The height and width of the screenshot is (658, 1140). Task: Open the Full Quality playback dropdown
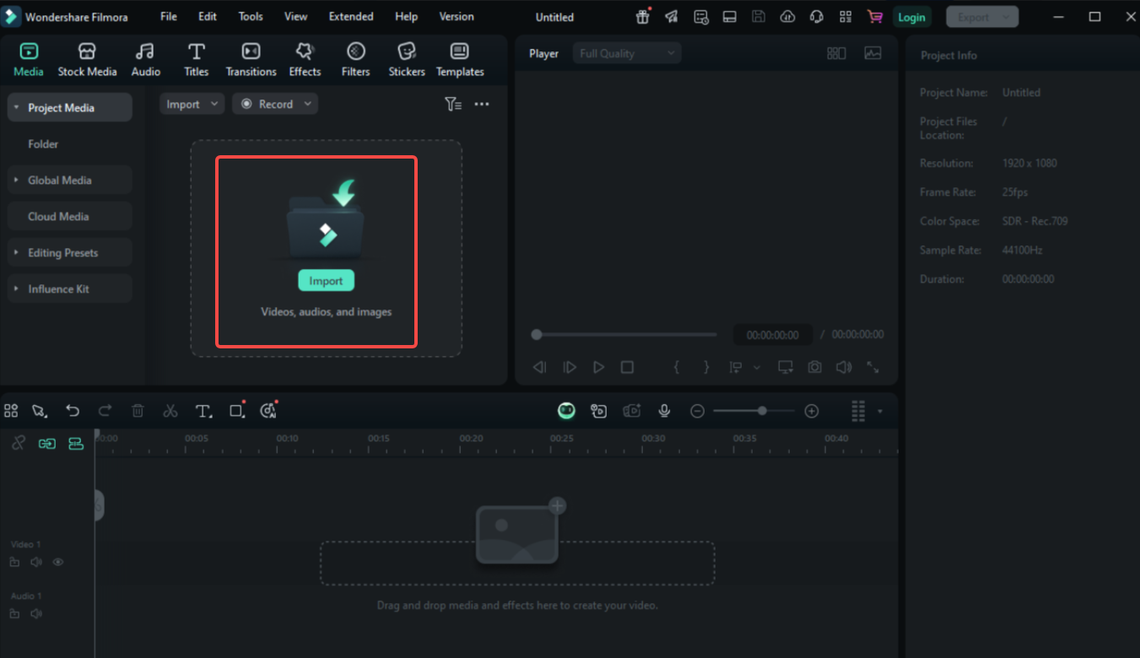coord(626,52)
